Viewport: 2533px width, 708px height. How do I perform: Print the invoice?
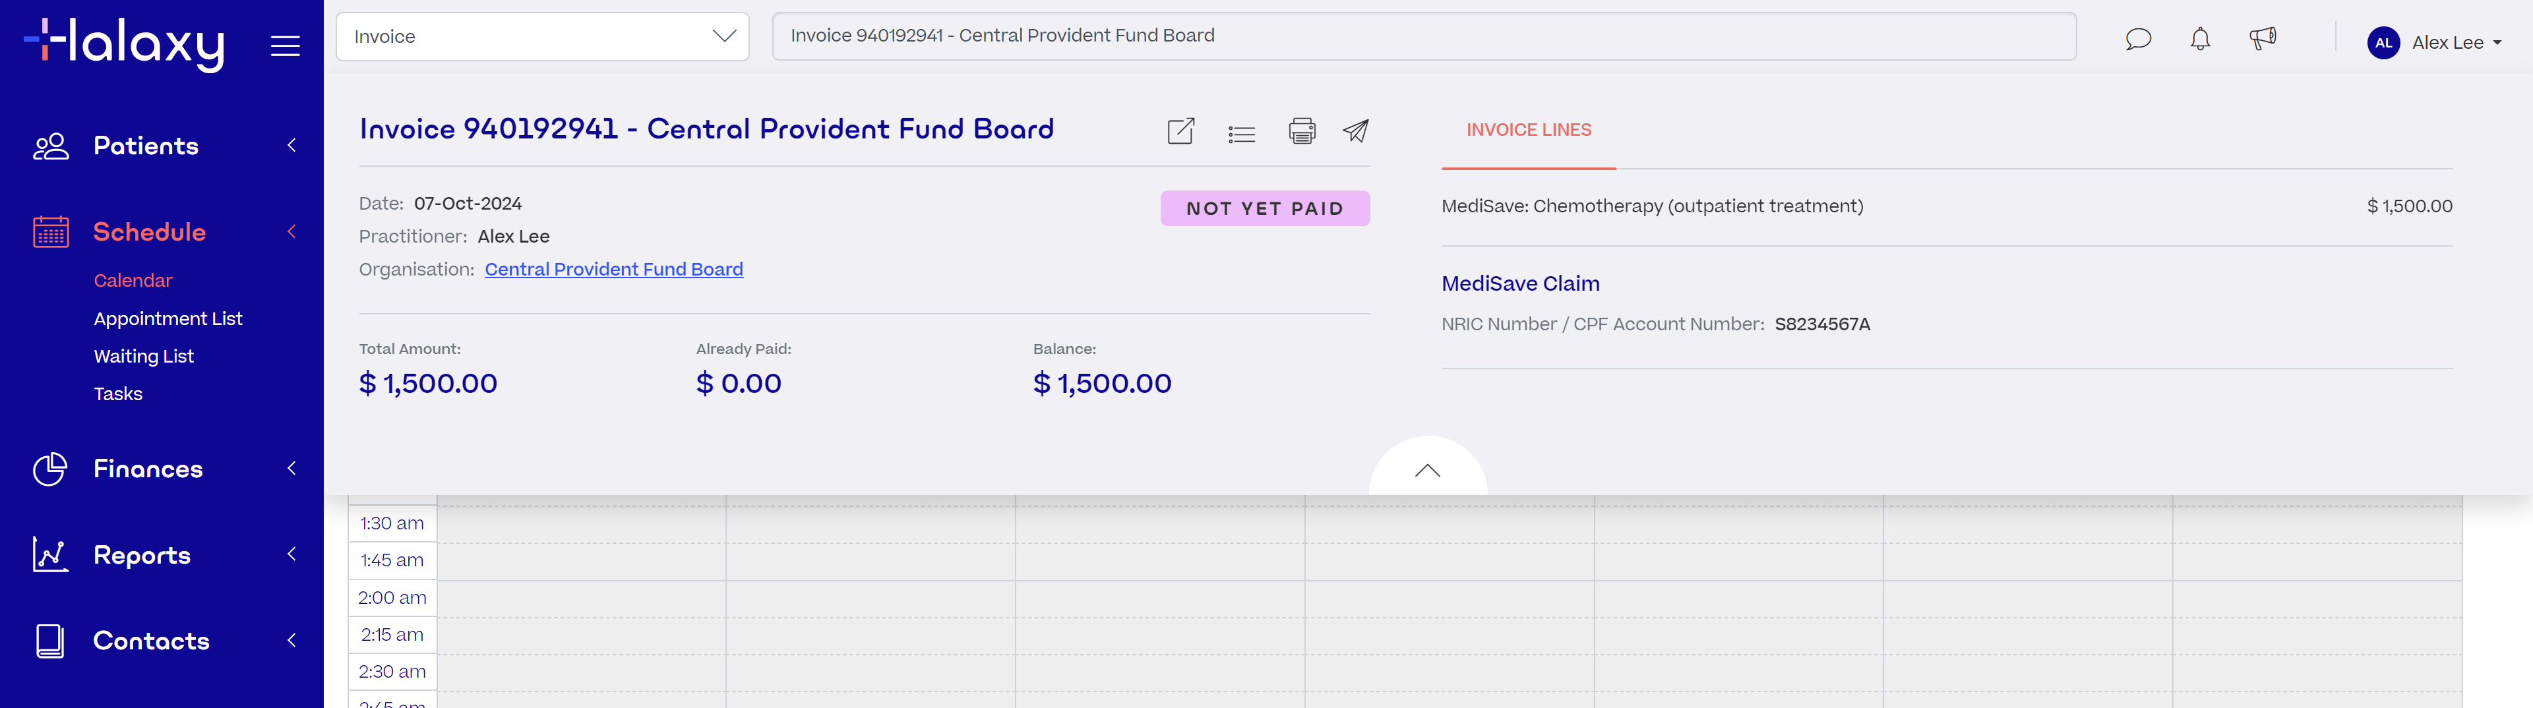[1301, 131]
